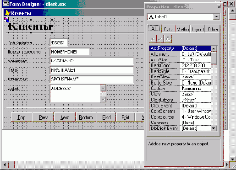Click the up arrow of the ADDRESS scrollbar
This screenshot has width=236, height=170.
[x=104, y=88]
